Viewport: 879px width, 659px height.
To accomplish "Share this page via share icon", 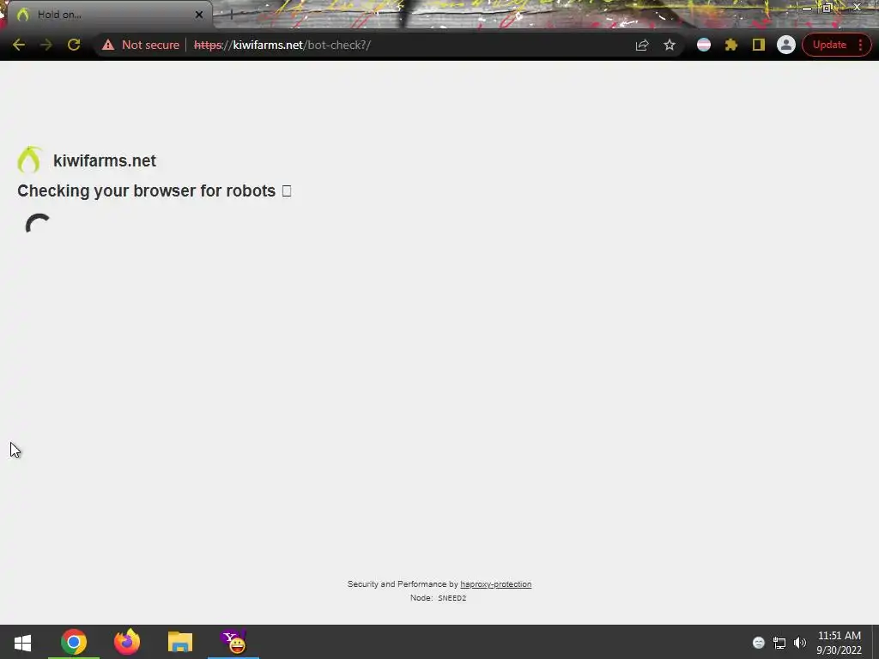I will (642, 45).
